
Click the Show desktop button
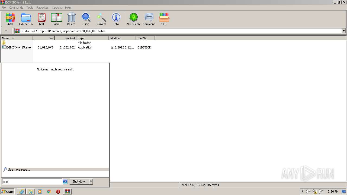coord(344,191)
